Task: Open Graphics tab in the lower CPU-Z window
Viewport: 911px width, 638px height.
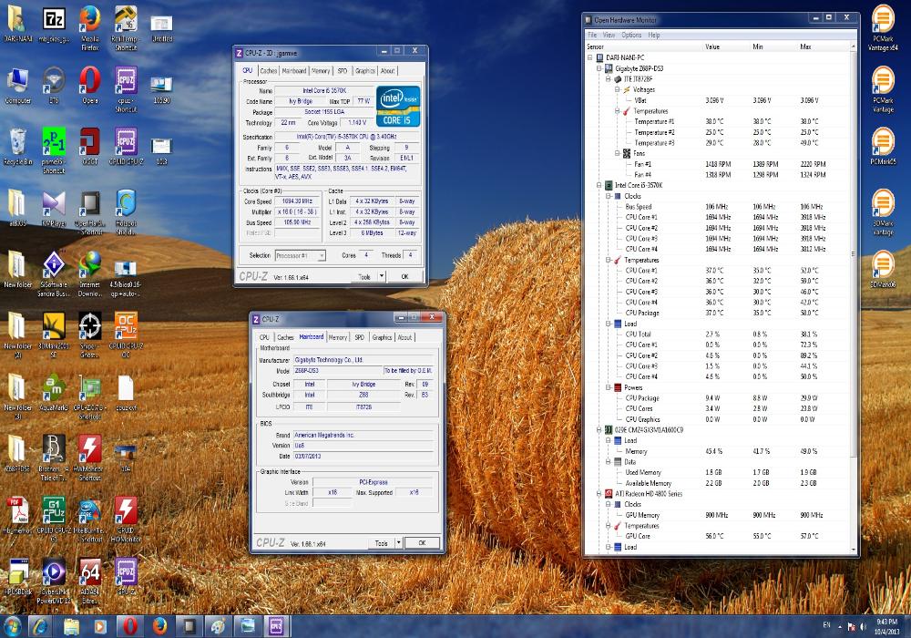Action: click(x=382, y=337)
